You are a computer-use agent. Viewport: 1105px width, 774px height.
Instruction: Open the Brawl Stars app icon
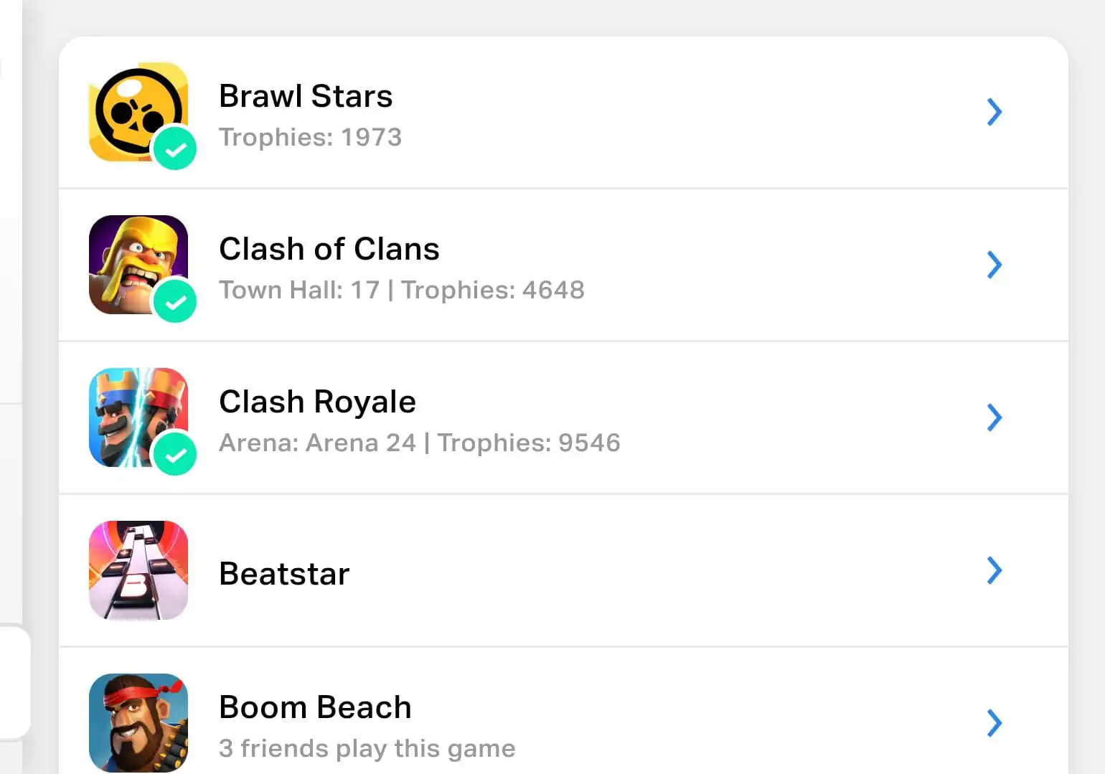[138, 112]
